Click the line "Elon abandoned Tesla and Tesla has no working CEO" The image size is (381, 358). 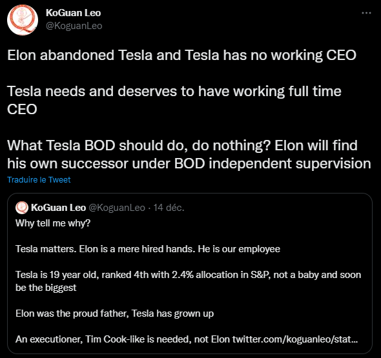click(181, 55)
